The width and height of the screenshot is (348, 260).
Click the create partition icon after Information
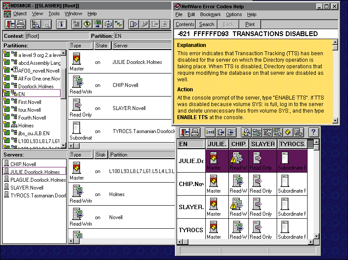[77, 24]
